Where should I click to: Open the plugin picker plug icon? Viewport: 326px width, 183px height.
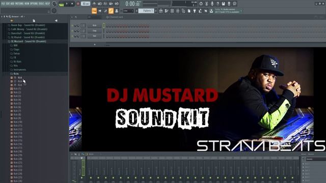tap(195, 11)
